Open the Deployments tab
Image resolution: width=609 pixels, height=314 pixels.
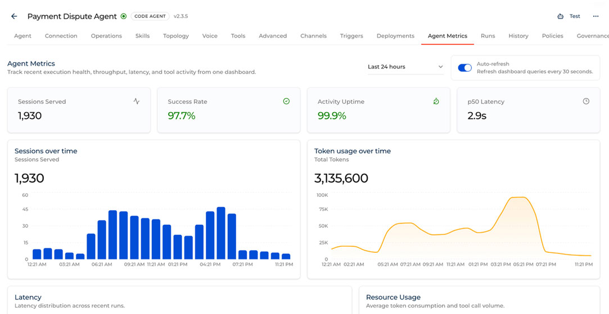395,36
